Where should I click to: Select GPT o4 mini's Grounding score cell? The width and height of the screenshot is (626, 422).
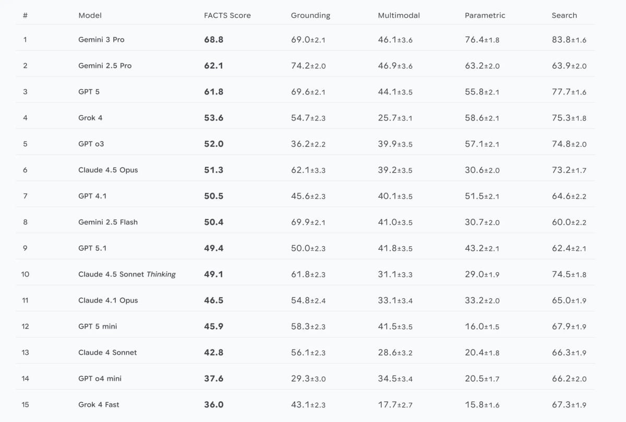[x=308, y=379]
